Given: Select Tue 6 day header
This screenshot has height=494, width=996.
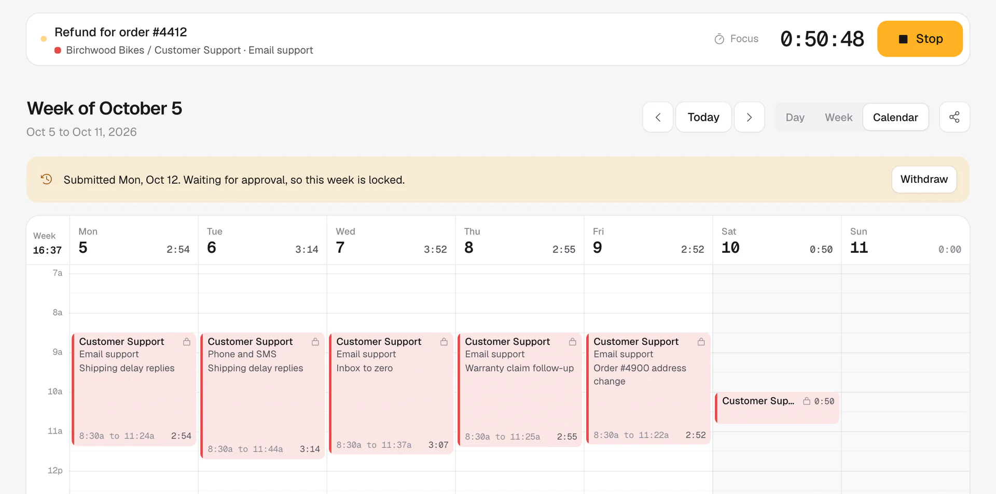Looking at the screenshot, I should [262, 241].
